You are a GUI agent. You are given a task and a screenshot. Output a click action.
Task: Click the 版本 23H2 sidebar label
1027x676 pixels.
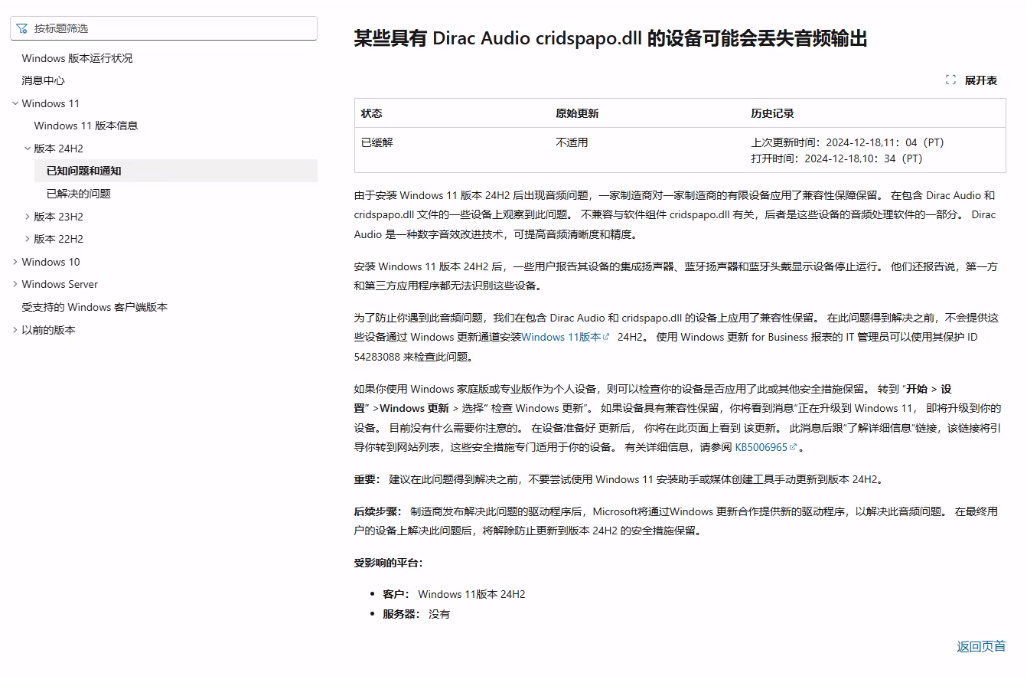(x=59, y=217)
